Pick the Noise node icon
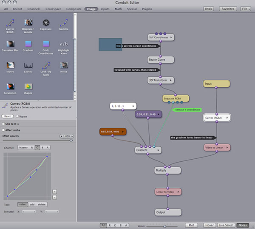The width and height of the screenshot is (255, 229). pyautogui.click(x=64, y=65)
